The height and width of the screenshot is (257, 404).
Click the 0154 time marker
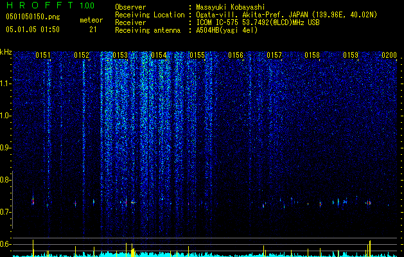pyautogui.click(x=159, y=55)
